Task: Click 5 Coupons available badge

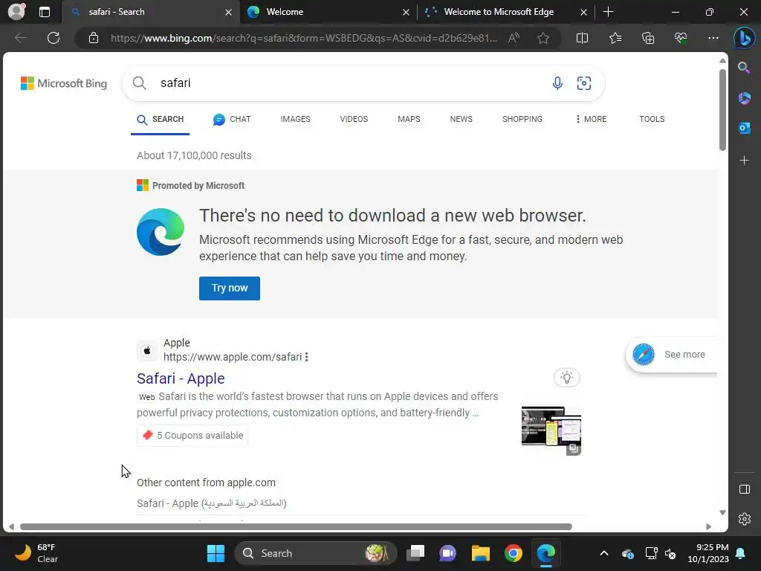Action: coord(192,436)
